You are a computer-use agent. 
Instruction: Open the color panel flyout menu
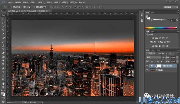tap(178, 12)
